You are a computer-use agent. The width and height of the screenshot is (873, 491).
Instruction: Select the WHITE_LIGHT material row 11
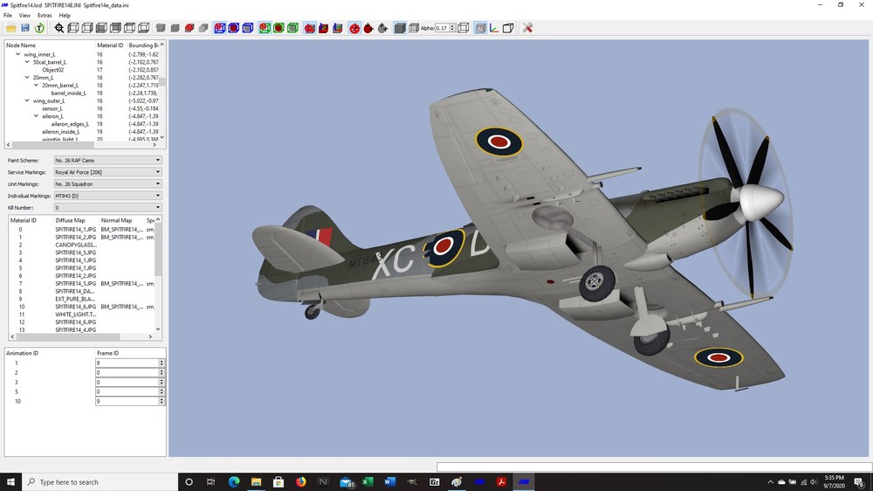coord(81,315)
